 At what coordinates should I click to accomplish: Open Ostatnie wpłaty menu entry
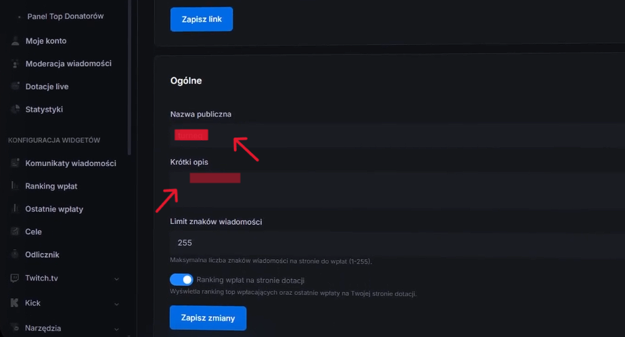[54, 209]
